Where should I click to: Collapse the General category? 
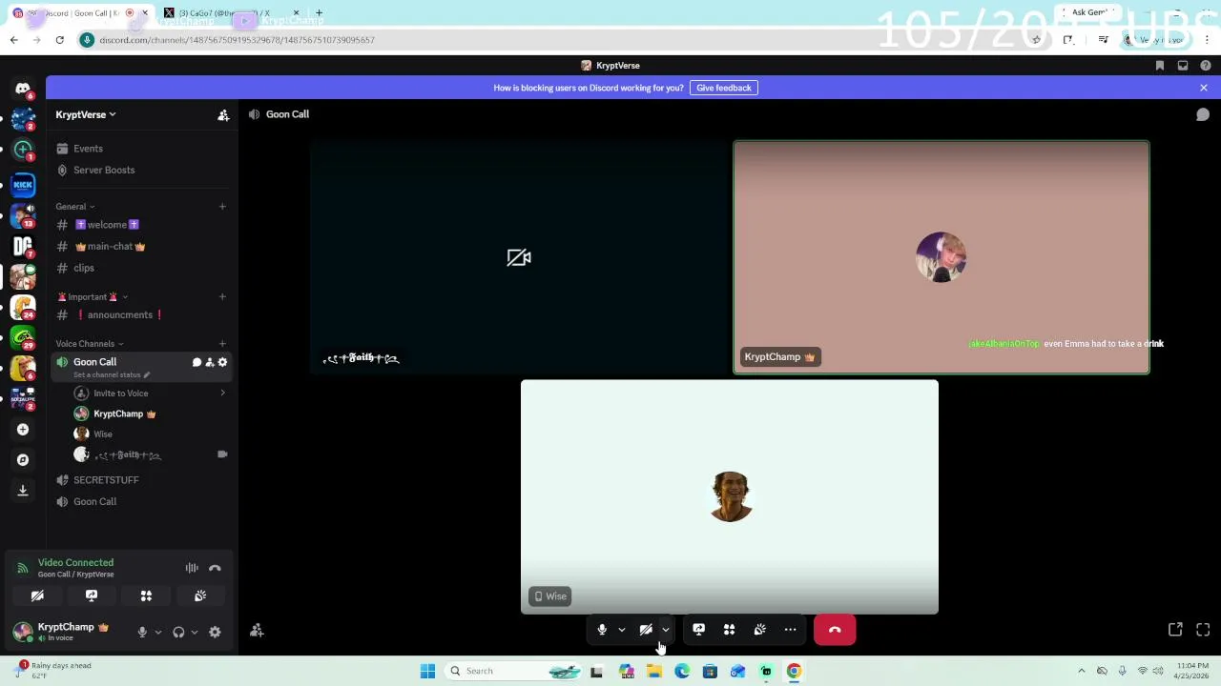point(74,207)
